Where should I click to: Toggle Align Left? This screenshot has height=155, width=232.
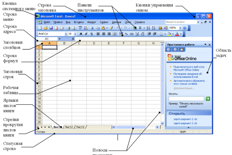click(x=98, y=34)
